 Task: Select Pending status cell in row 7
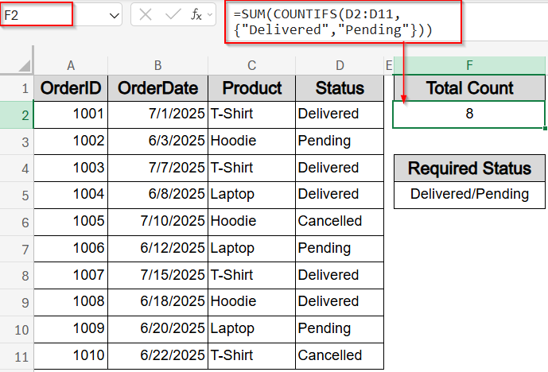pyautogui.click(x=340, y=249)
